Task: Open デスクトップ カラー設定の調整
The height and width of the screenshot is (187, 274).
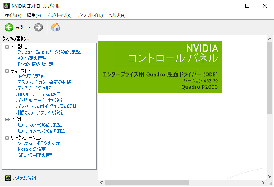Action: pos(44,82)
